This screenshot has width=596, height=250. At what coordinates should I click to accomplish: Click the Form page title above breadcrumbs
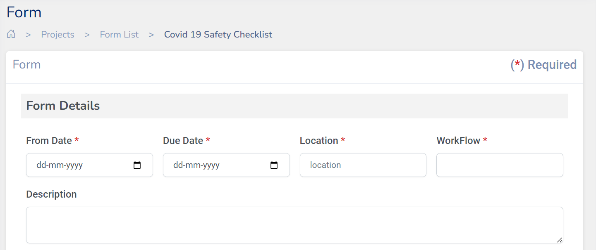24,12
